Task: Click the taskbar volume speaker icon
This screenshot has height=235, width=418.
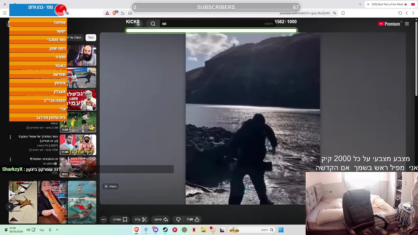Action: click(x=28, y=230)
